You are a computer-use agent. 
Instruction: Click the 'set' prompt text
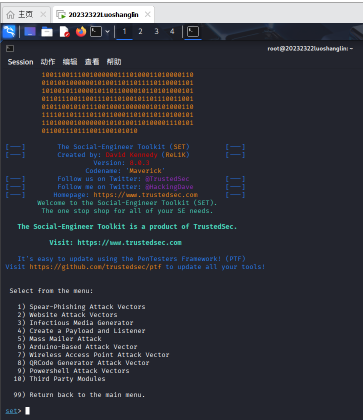point(11,410)
